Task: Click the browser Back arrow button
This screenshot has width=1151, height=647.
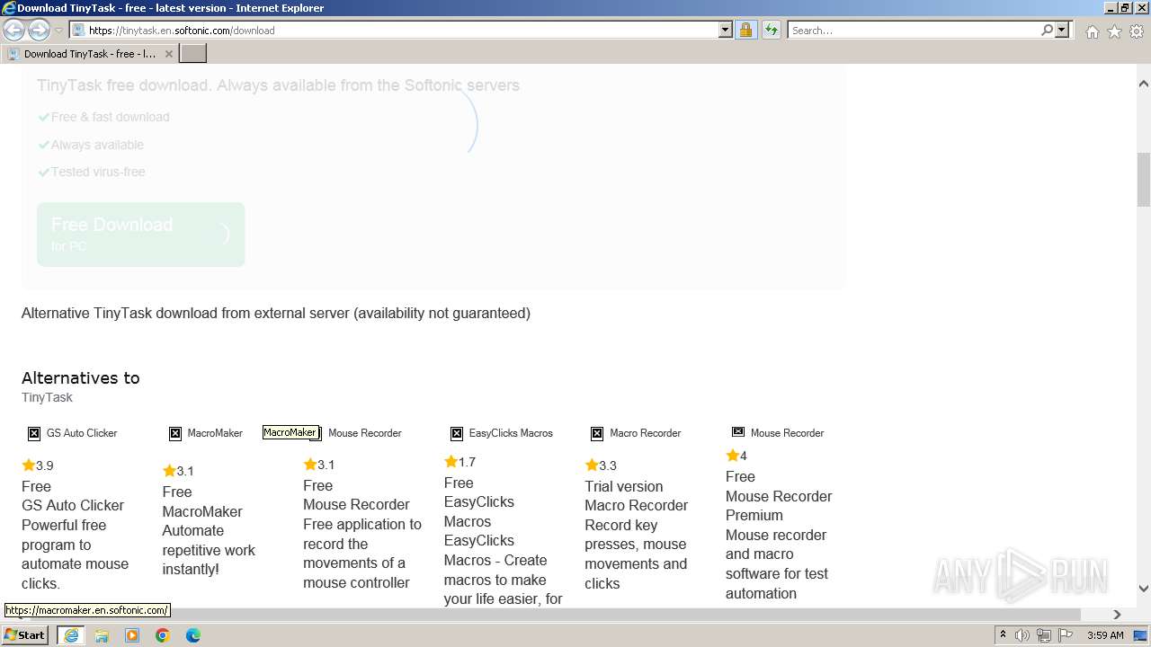Action: [x=14, y=30]
